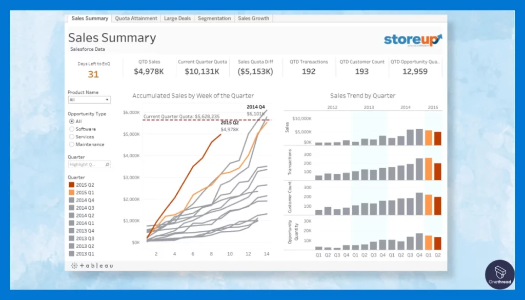Click the Current Quarter Quota value $10,131K
This screenshot has height=300, width=525.
[x=202, y=71]
